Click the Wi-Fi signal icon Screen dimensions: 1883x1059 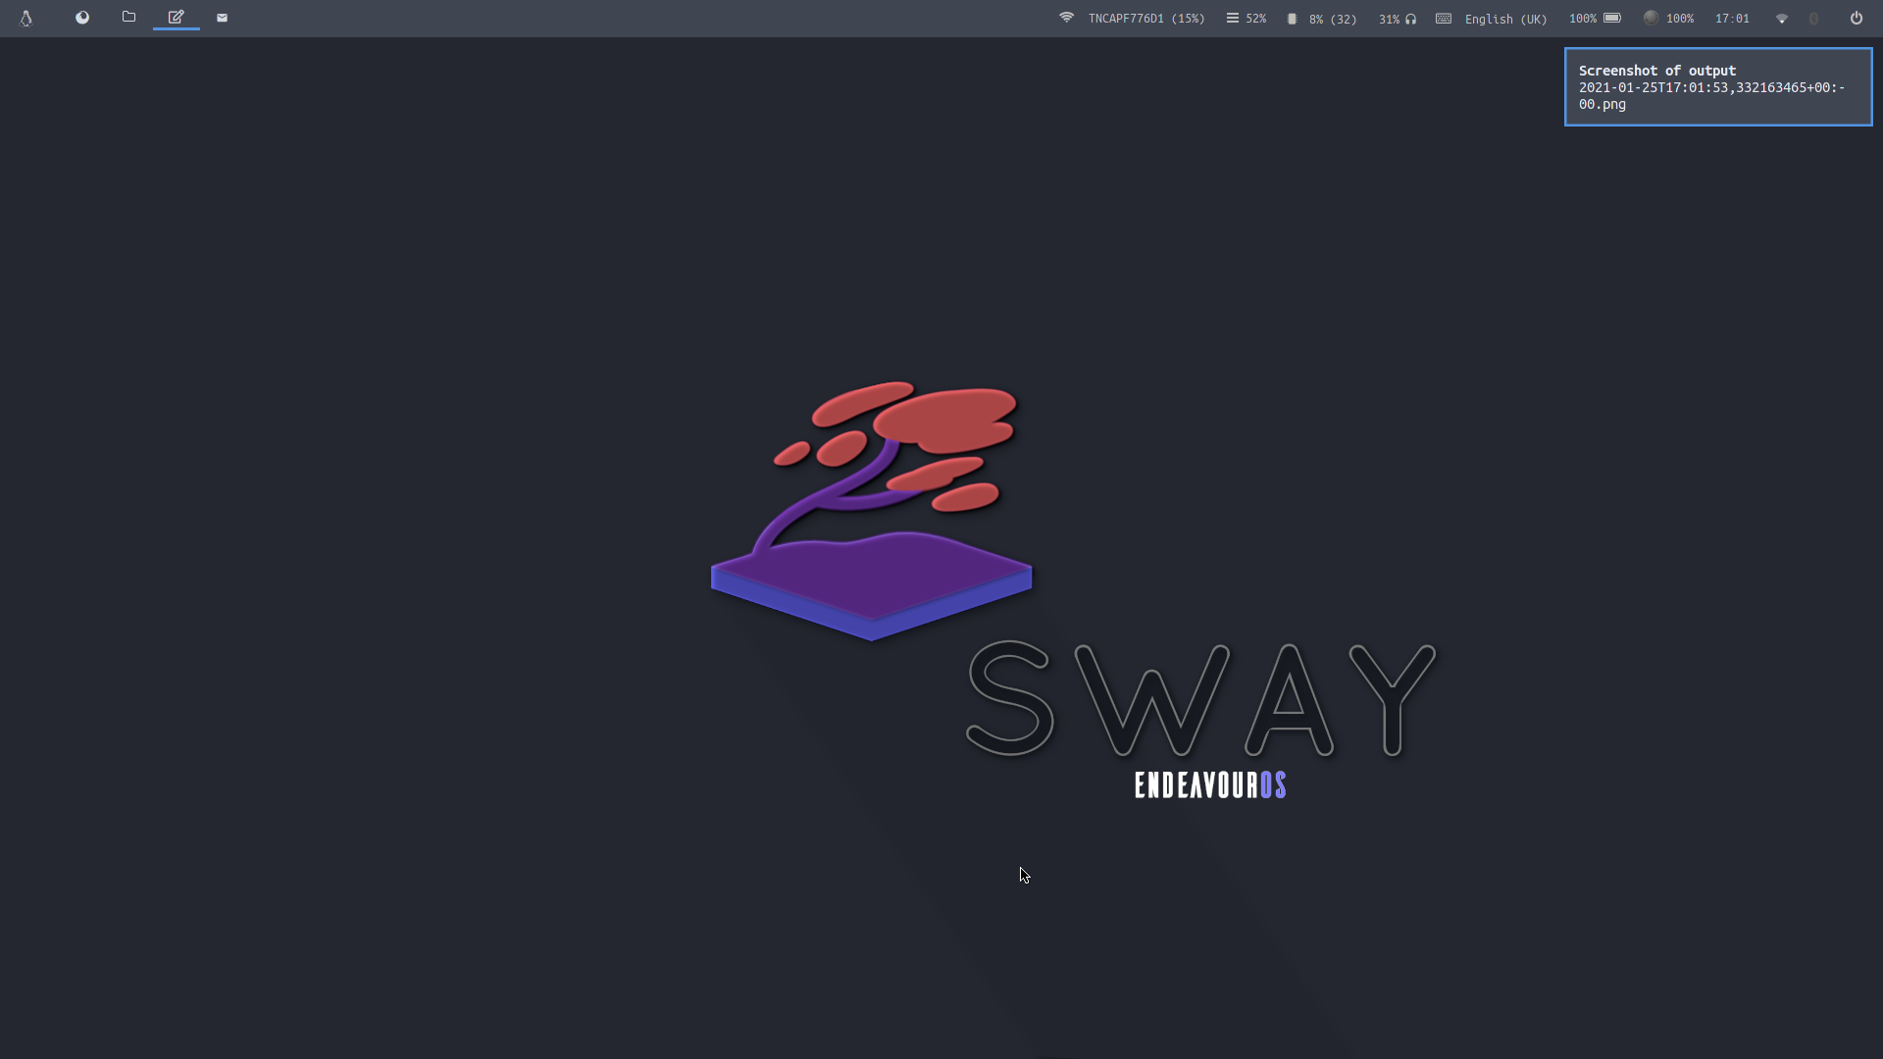click(1066, 18)
